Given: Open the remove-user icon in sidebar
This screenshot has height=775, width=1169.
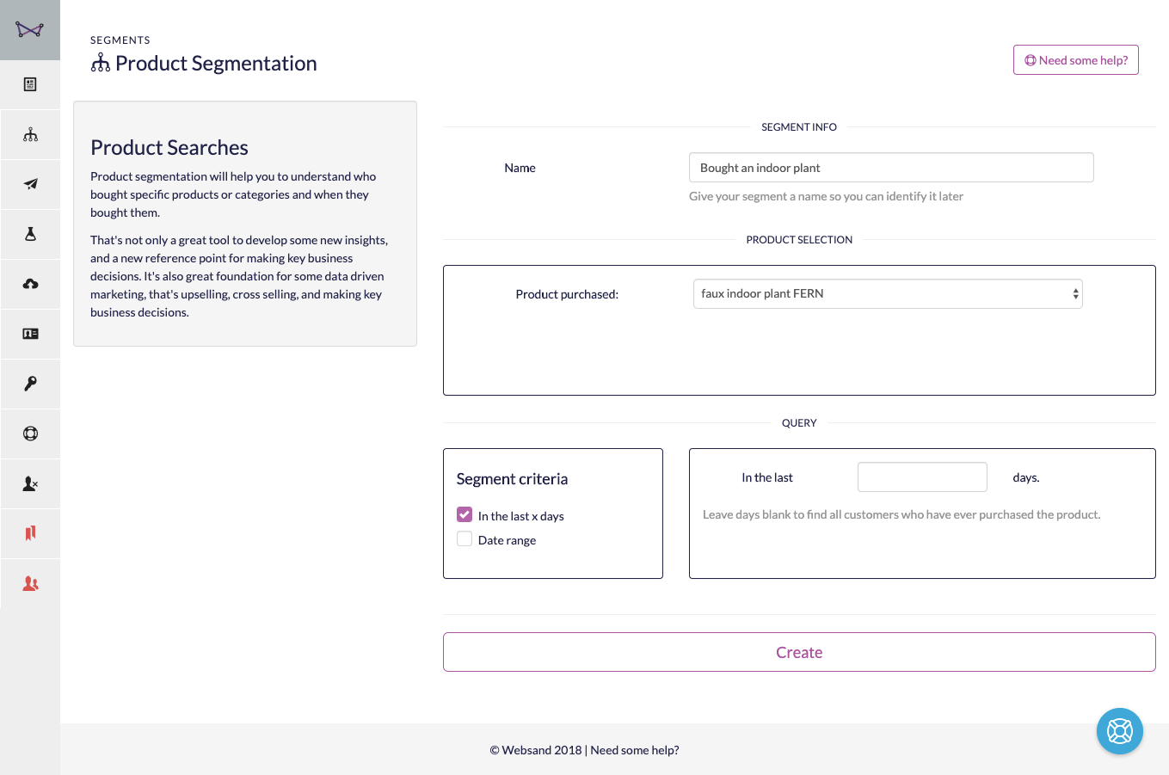Looking at the screenshot, I should (x=30, y=483).
